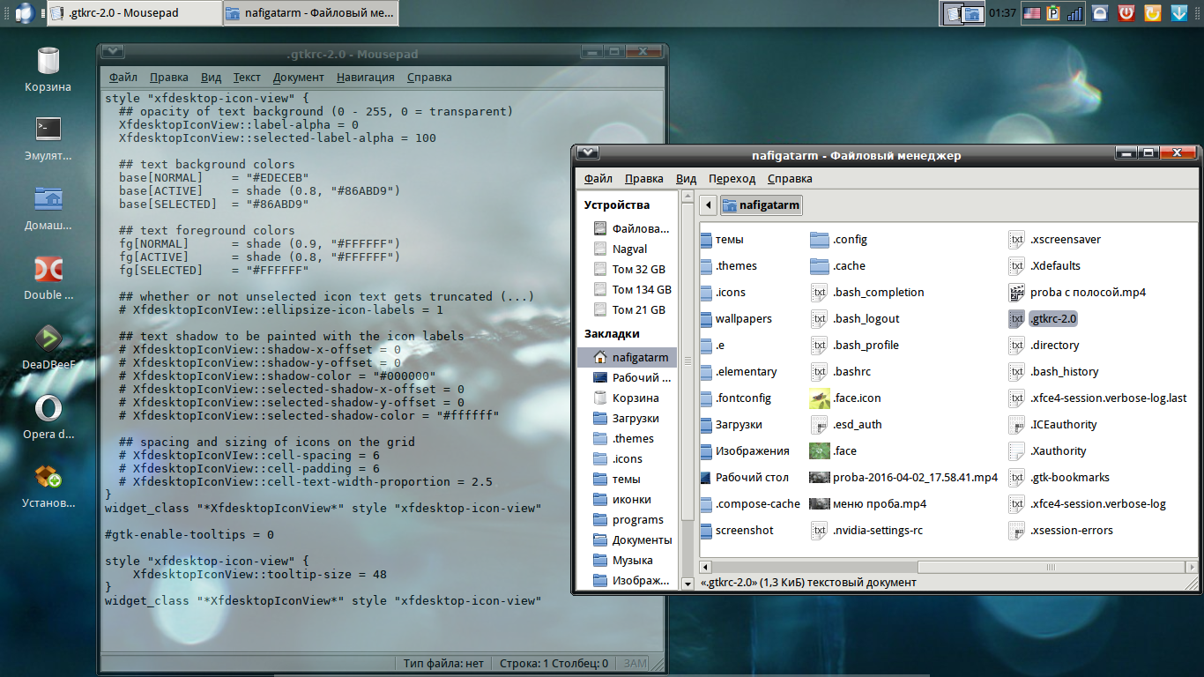The image size is (1204, 677).
Task: Click the back arrow in path bar
Action: (x=709, y=205)
